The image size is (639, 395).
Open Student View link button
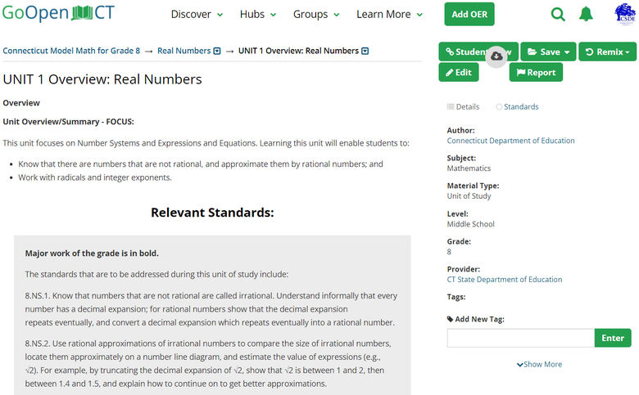pos(463,52)
